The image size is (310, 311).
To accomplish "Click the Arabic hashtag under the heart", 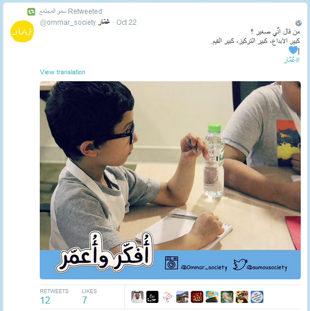I will (292, 60).
